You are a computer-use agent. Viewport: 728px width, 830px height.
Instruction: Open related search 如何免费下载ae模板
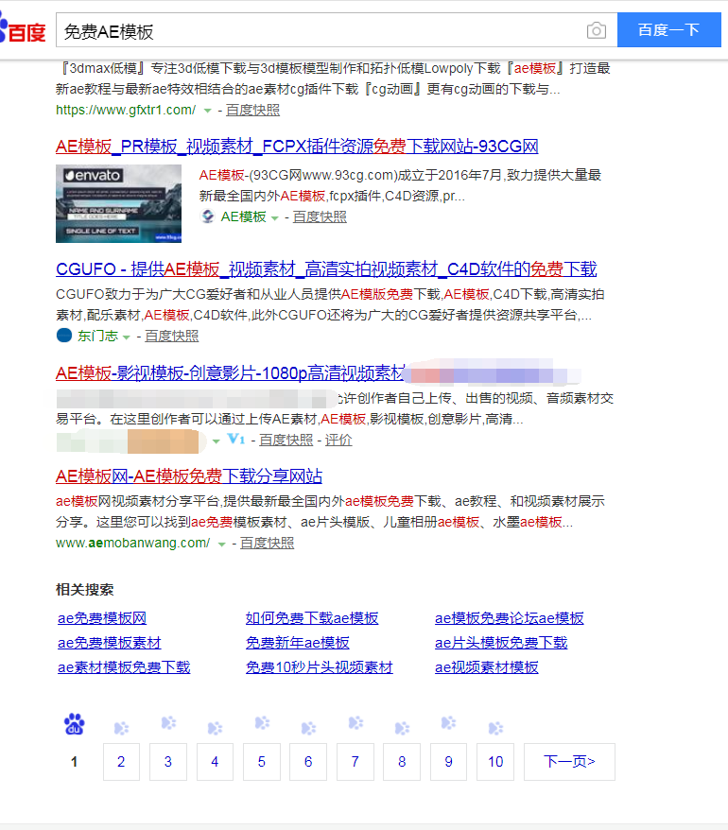click(x=312, y=617)
